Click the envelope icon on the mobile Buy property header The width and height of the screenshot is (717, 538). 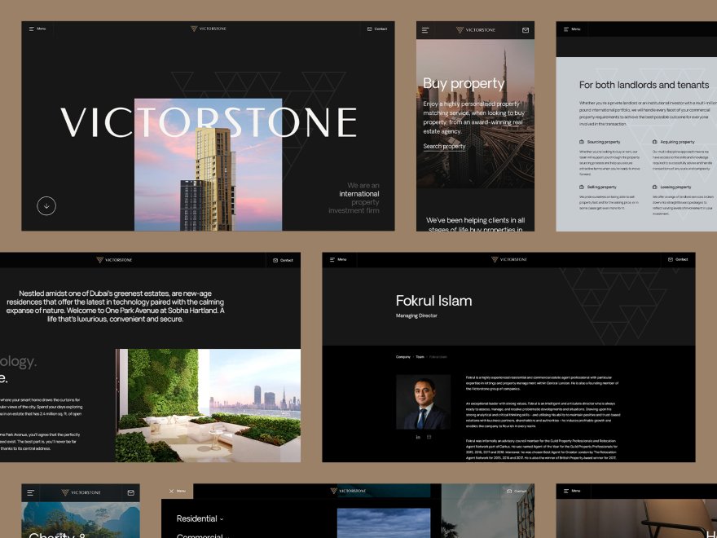[525, 29]
